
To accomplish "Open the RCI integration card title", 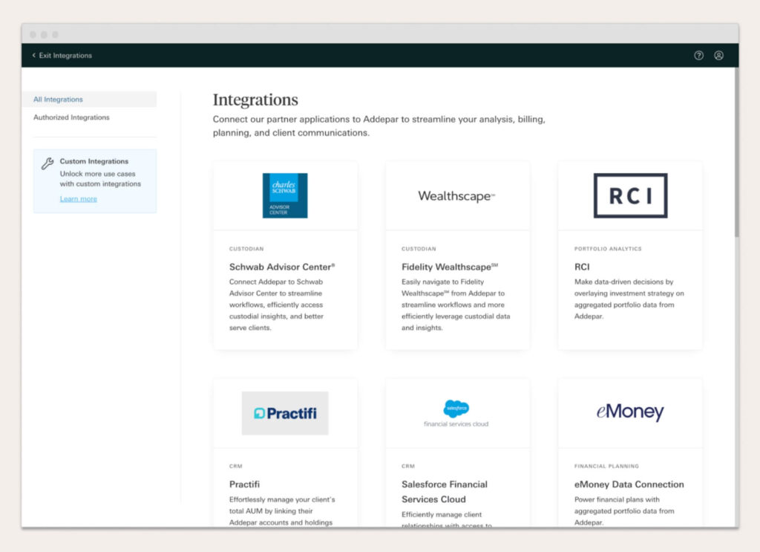I will (x=582, y=267).
